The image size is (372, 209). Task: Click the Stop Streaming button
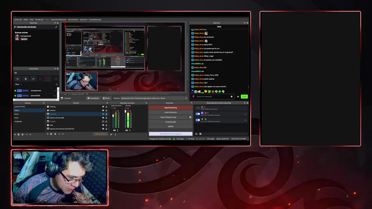point(171,108)
